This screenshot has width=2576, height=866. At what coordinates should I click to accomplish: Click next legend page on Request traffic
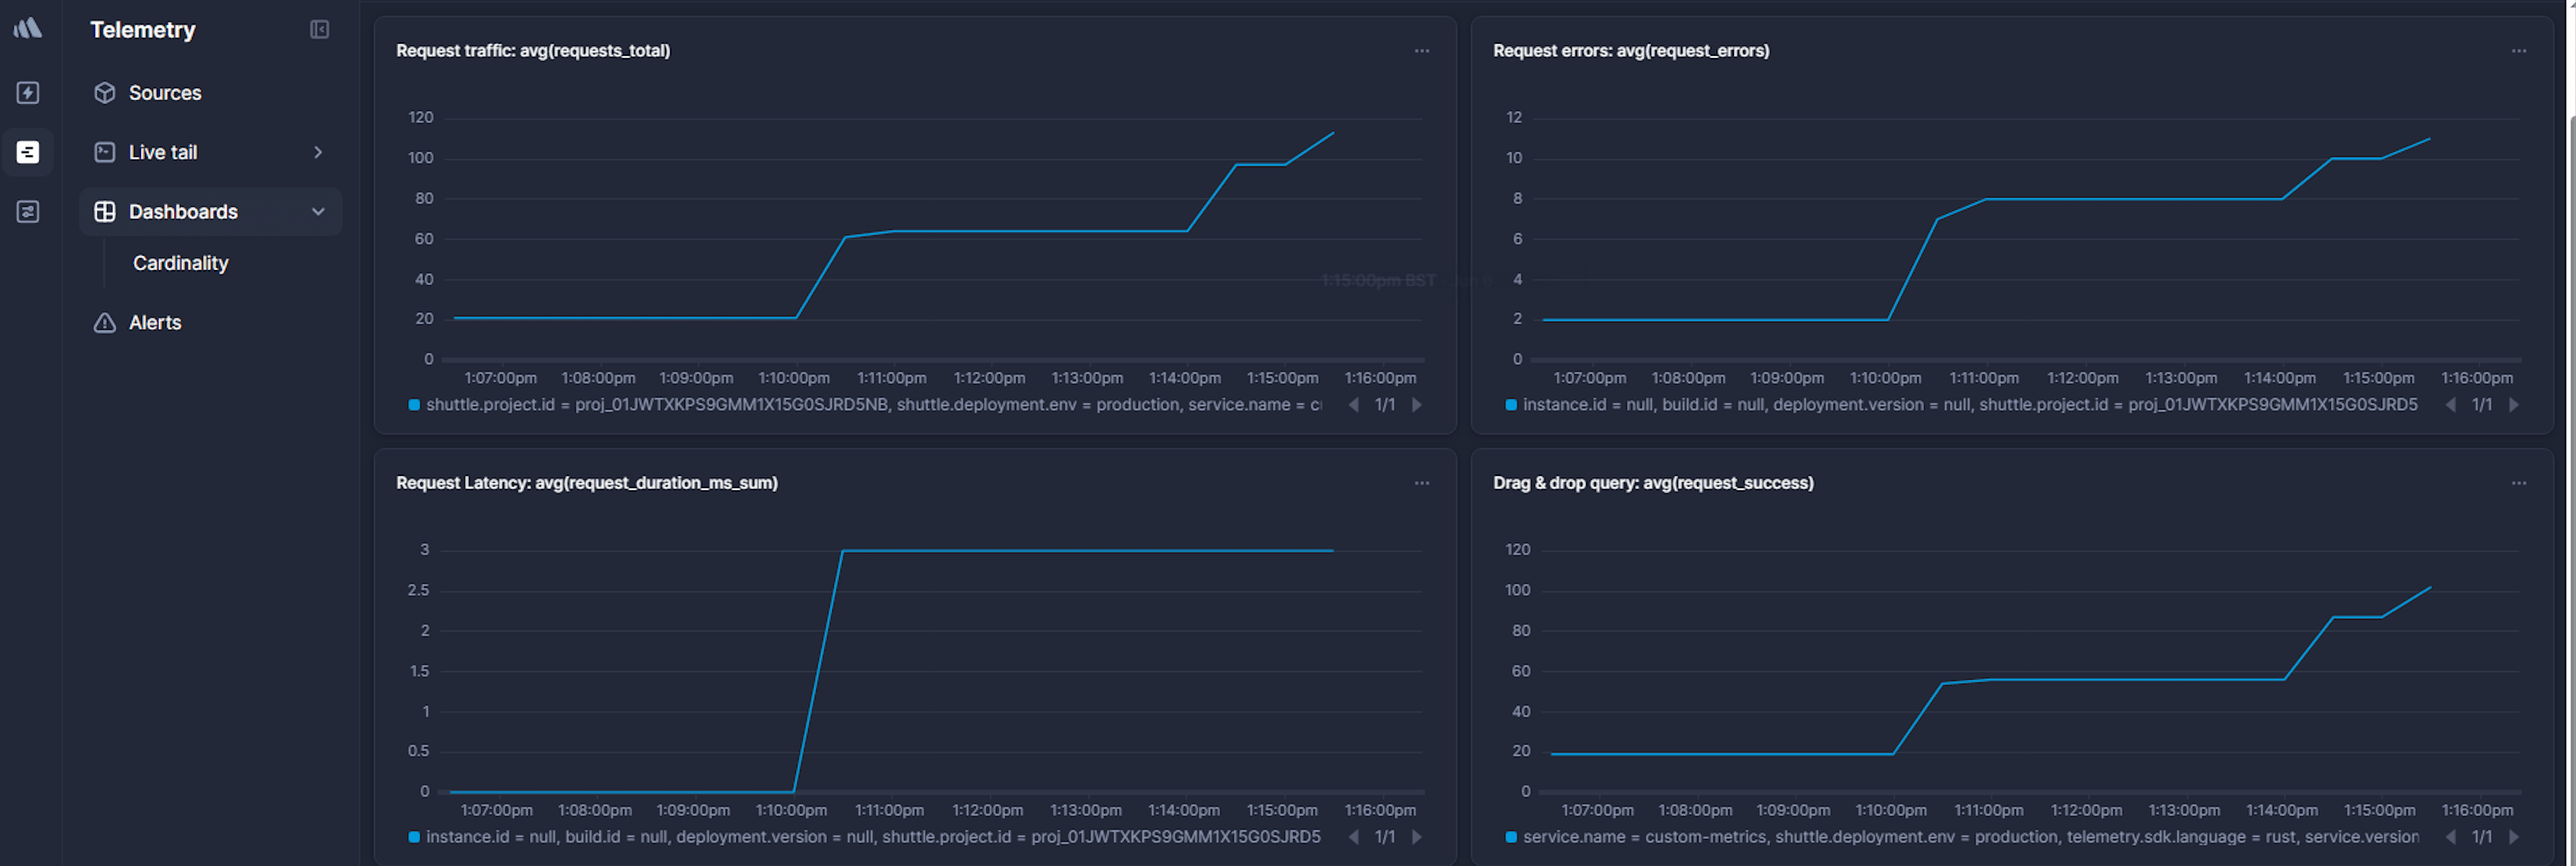point(1416,405)
